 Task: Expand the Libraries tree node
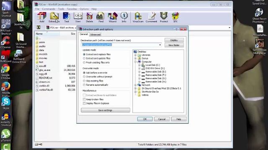coord(135,55)
